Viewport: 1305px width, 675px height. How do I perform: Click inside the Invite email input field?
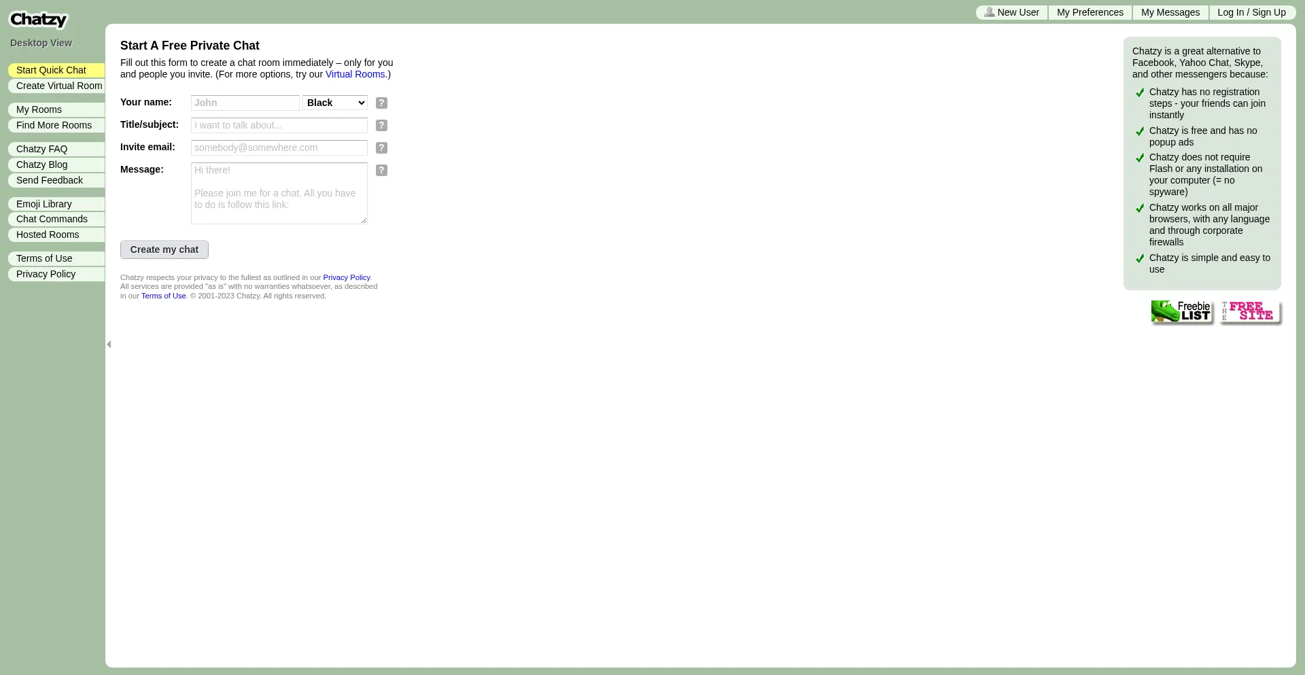[x=279, y=148]
